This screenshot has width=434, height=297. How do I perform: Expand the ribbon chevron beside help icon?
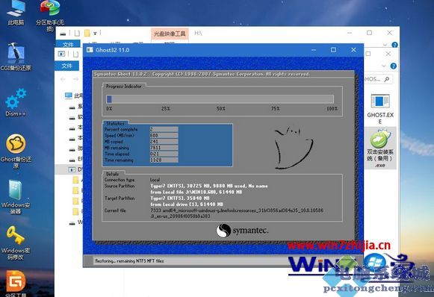(384, 66)
